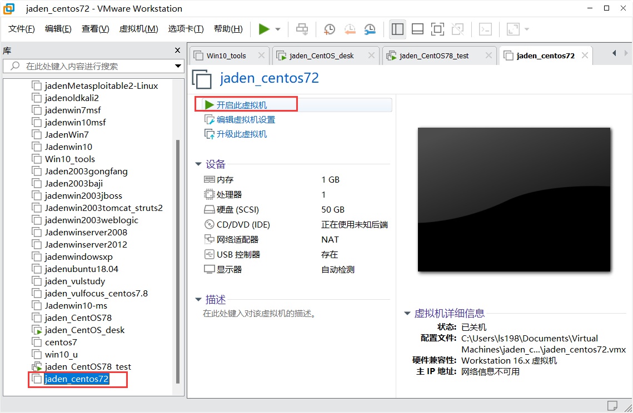
Task: Revert to snapshot via toolbar icon
Action: pyautogui.click(x=349, y=29)
